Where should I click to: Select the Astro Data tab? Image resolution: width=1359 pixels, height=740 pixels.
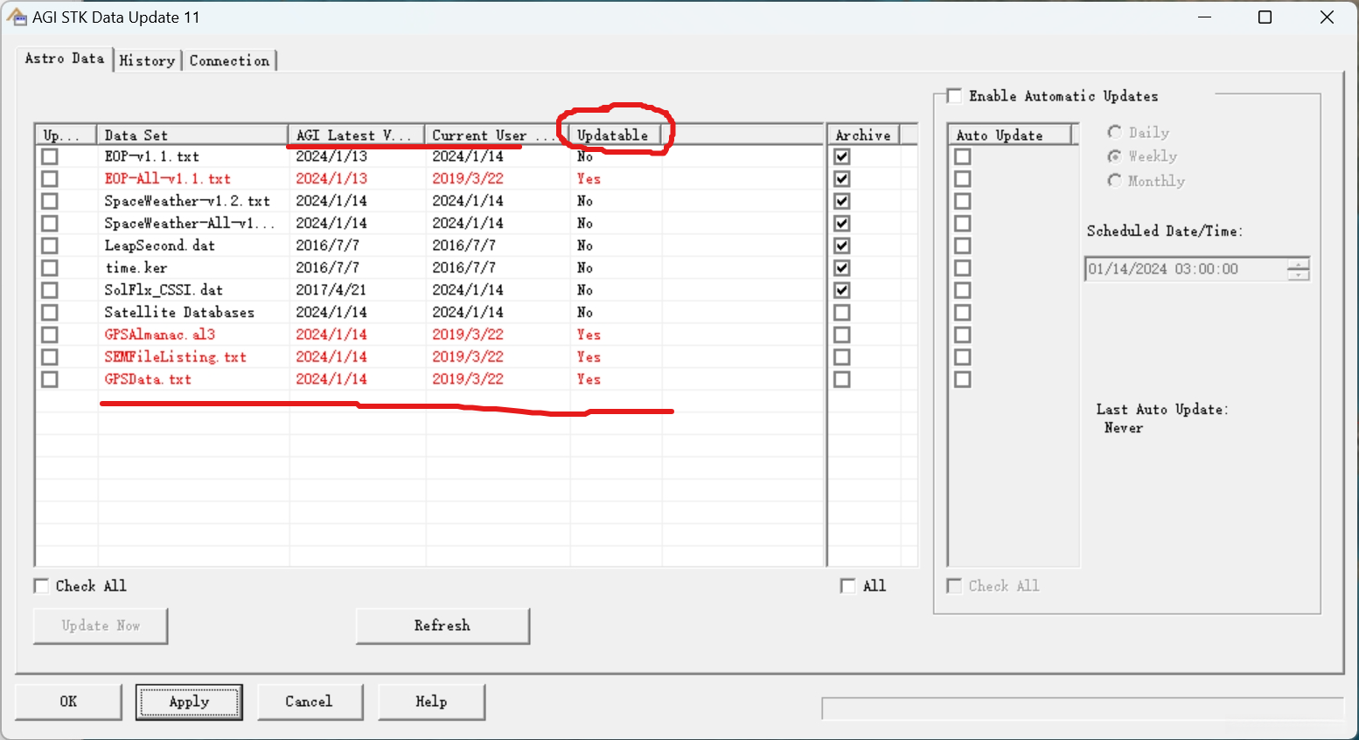tap(65, 59)
